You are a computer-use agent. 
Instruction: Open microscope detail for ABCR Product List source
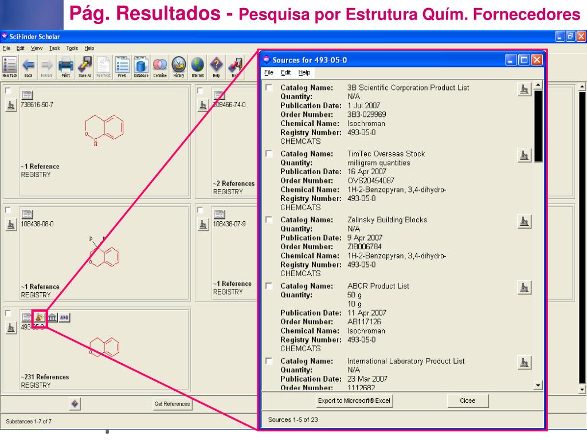524,288
